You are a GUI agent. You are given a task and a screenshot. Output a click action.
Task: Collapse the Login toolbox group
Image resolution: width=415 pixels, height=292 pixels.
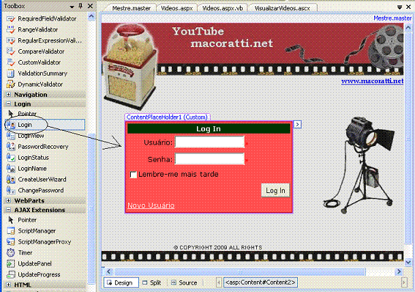8,104
